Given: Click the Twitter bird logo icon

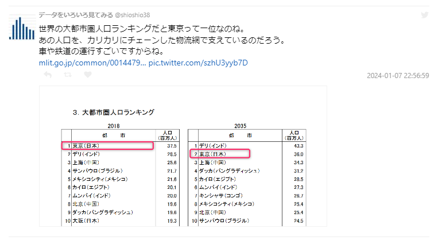Looking at the screenshot, I should (x=425, y=15).
